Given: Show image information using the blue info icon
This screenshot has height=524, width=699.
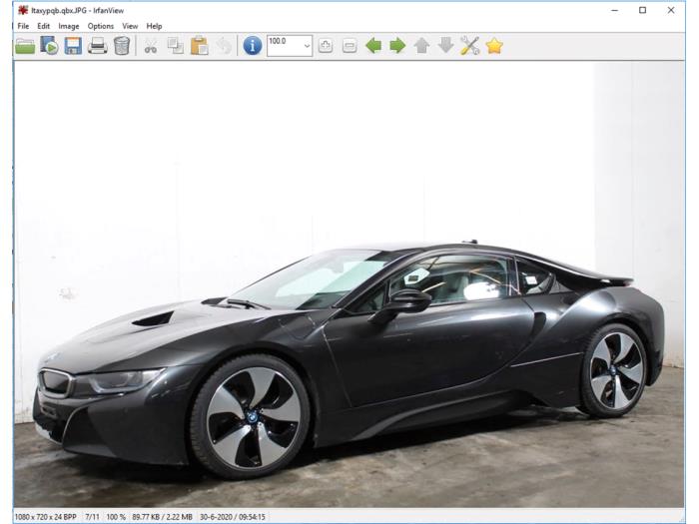Looking at the screenshot, I should [253, 46].
